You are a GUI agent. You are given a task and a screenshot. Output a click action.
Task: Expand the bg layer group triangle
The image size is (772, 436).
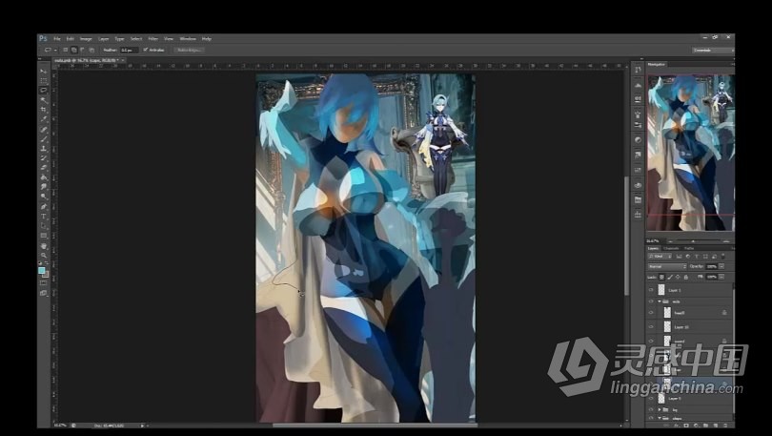click(x=660, y=409)
